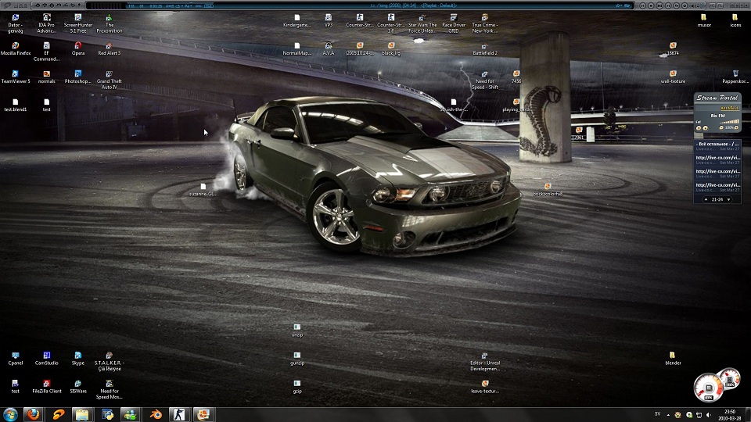Click the SV language indicator in the tray
This screenshot has width=751, height=422.
657,413
